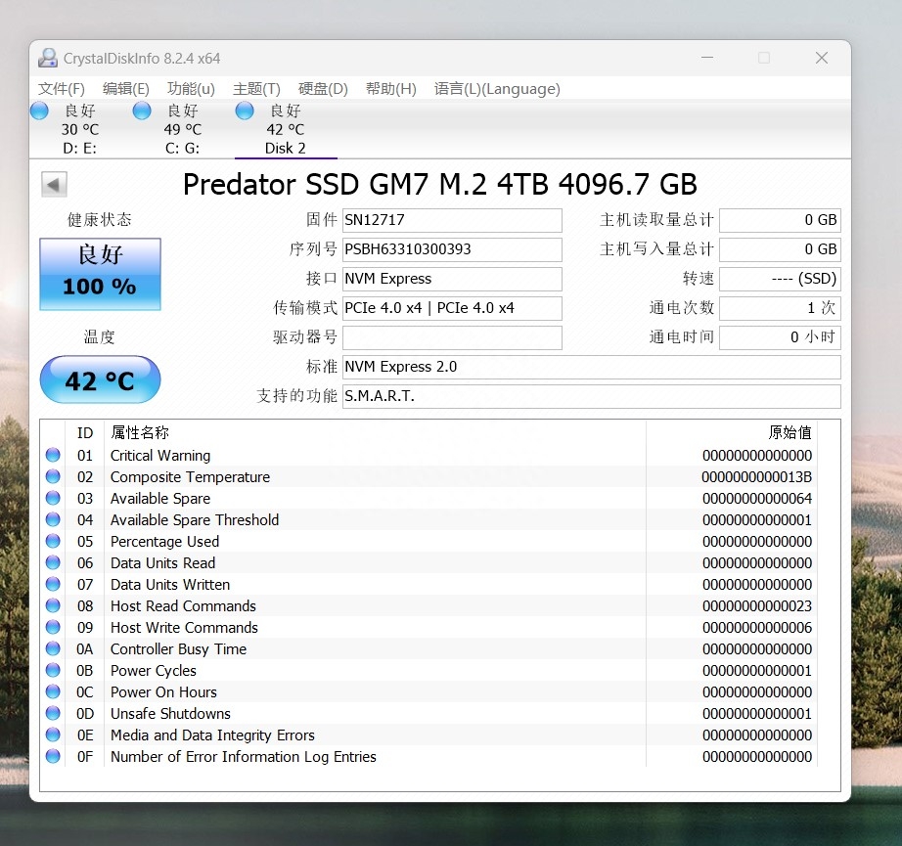Viewport: 902px width, 846px height.
Task: Click status orb beside Unsafe Shutdowns row
Action: coord(53,713)
